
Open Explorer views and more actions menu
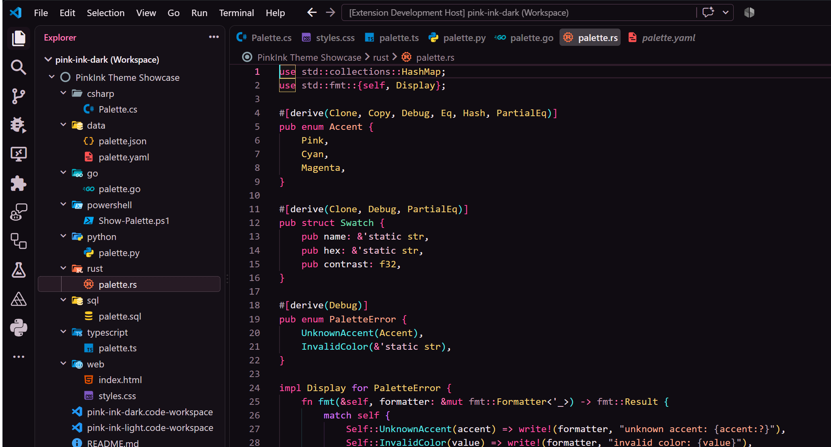(214, 37)
